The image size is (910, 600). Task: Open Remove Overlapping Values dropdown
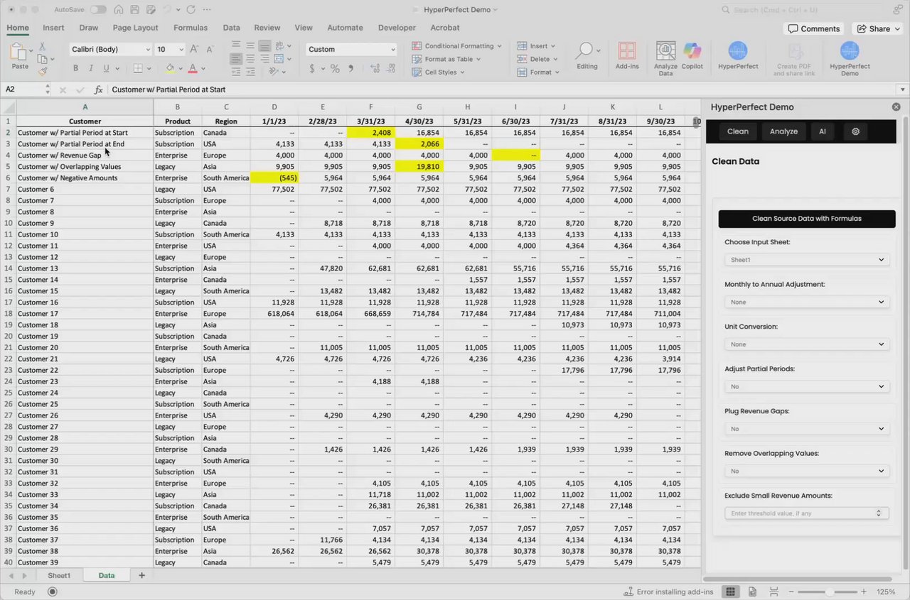click(807, 471)
